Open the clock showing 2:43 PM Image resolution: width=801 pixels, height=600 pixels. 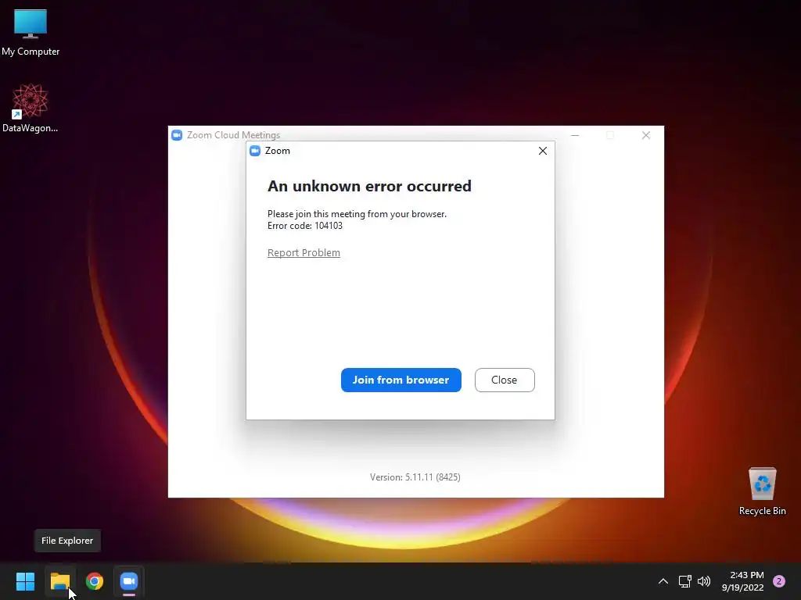tap(742, 581)
